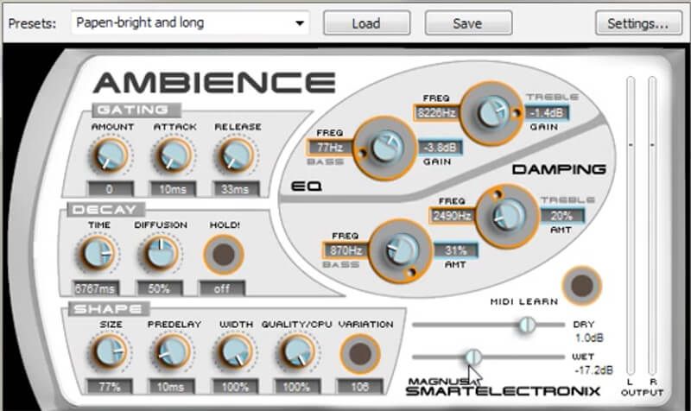The image size is (691, 411).
Task: Click the EQ Treble gain -1.4dB
Action: pos(547,113)
